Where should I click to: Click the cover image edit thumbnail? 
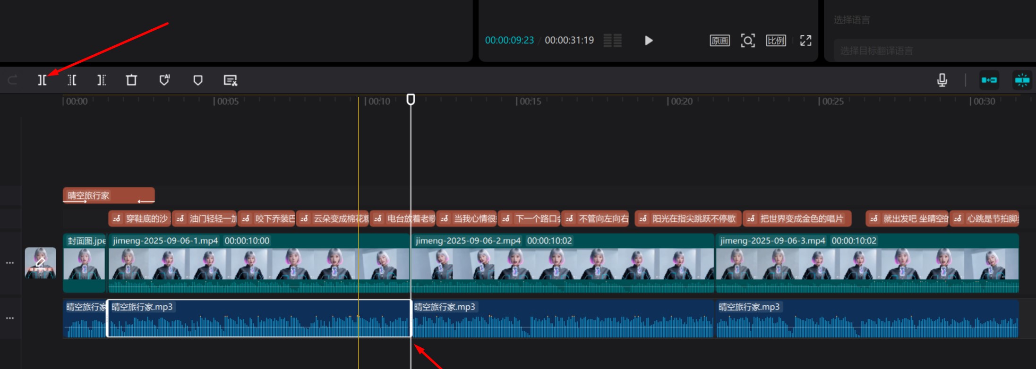(40, 263)
